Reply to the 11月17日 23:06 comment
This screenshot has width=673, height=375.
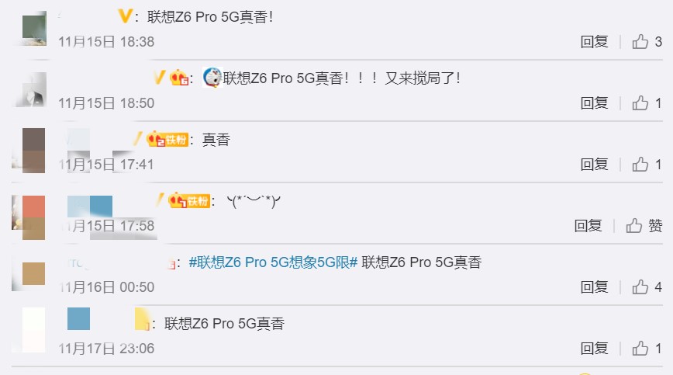[594, 349]
